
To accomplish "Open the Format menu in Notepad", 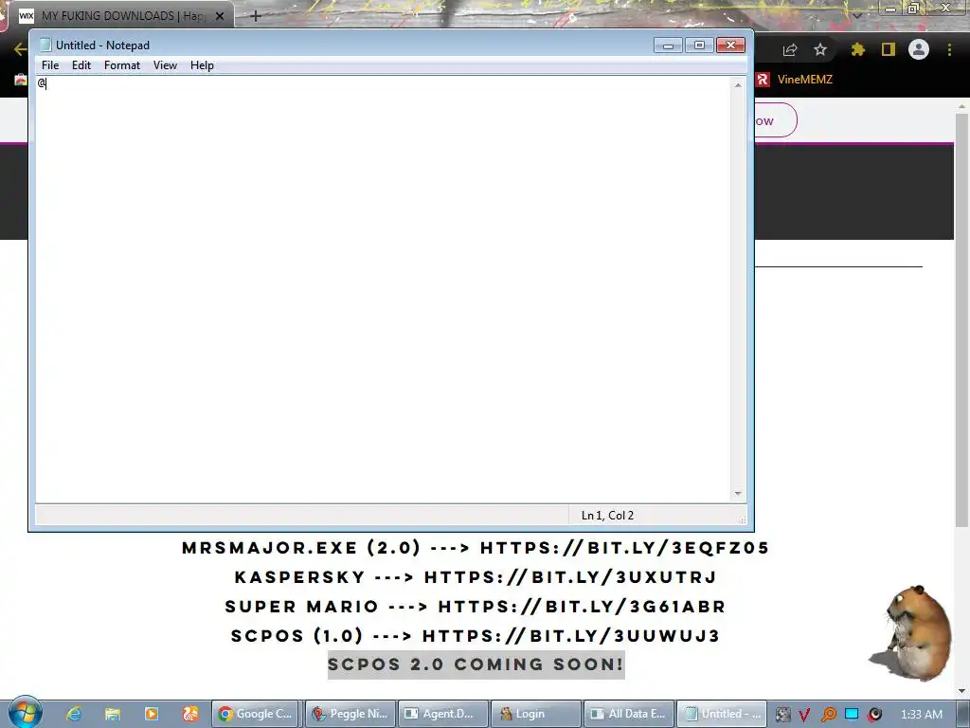I will pyautogui.click(x=122, y=65).
